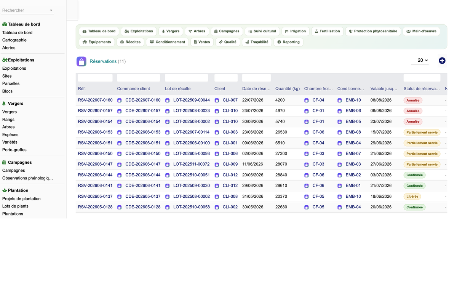The width and height of the screenshot is (457, 283).
Task: Click date 15/07/2026 in Valable column
Action: [381, 132]
